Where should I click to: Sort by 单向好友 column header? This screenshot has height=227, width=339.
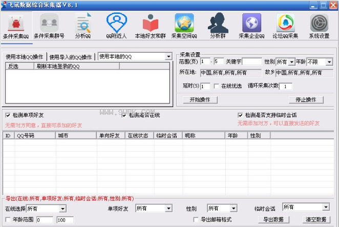point(111,136)
